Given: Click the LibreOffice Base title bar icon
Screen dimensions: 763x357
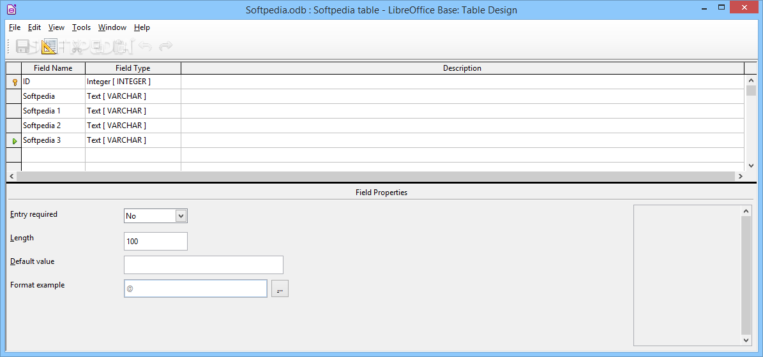Looking at the screenshot, I should [x=11, y=9].
